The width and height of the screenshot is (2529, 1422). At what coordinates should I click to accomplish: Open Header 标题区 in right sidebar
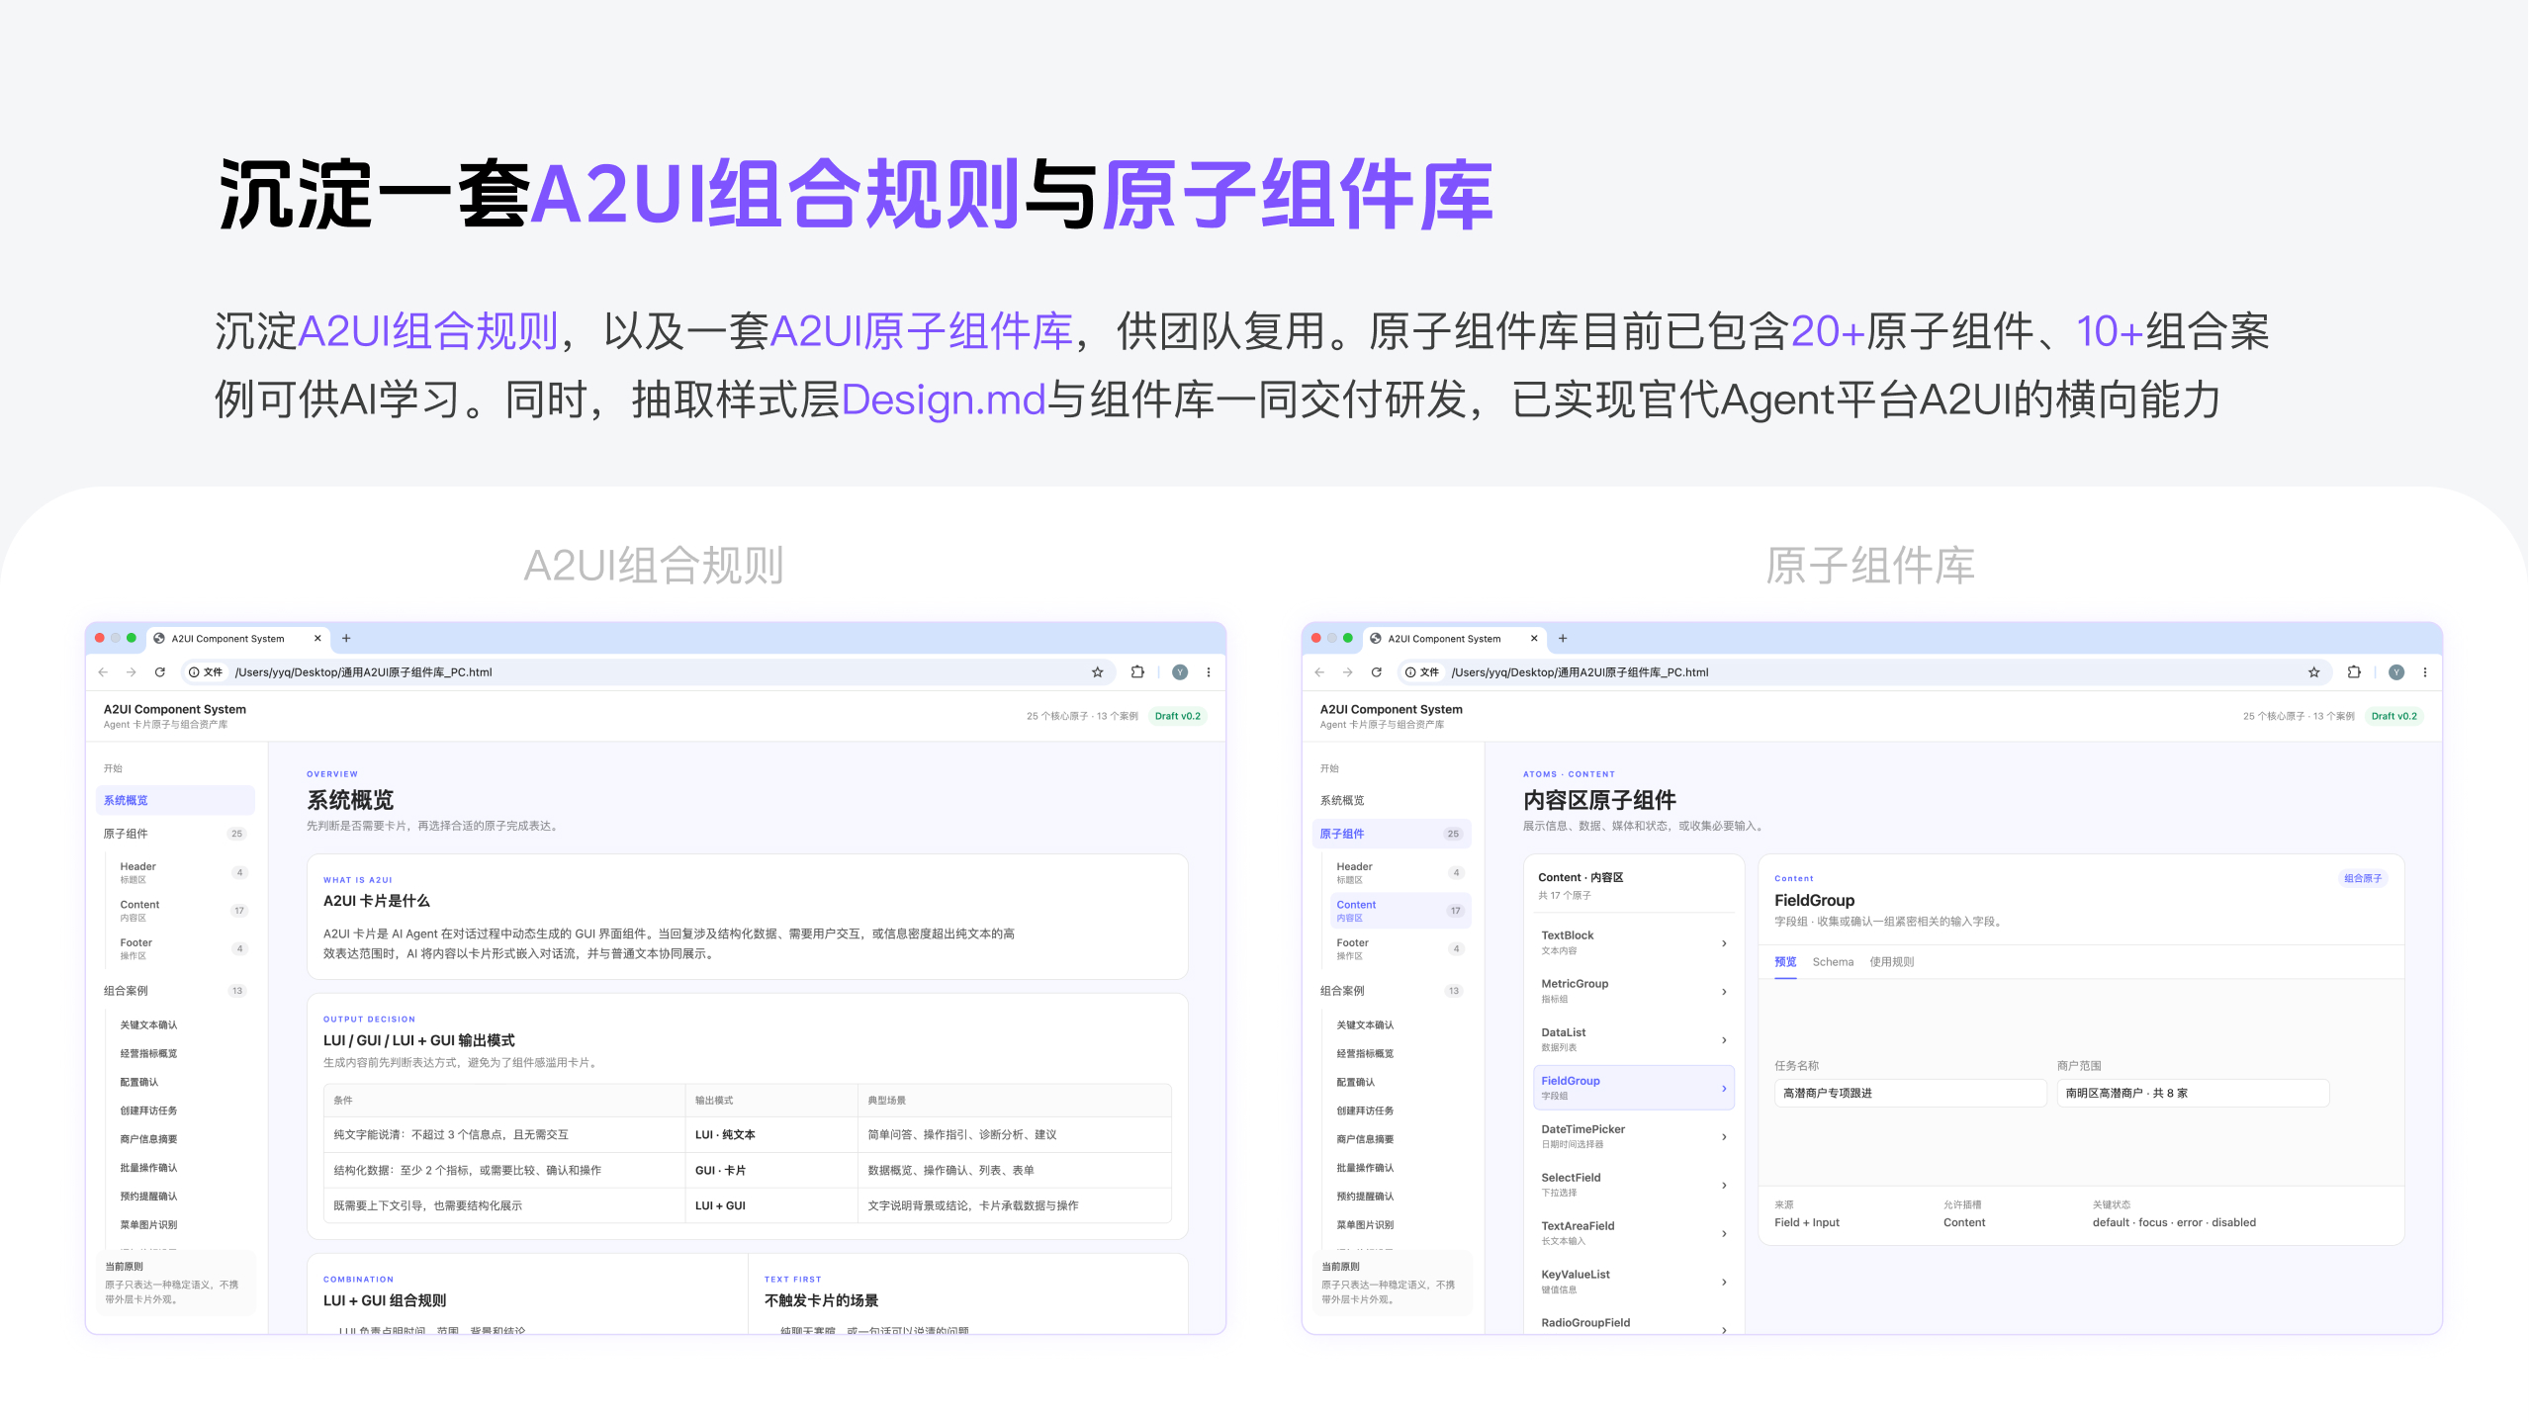click(x=1399, y=872)
